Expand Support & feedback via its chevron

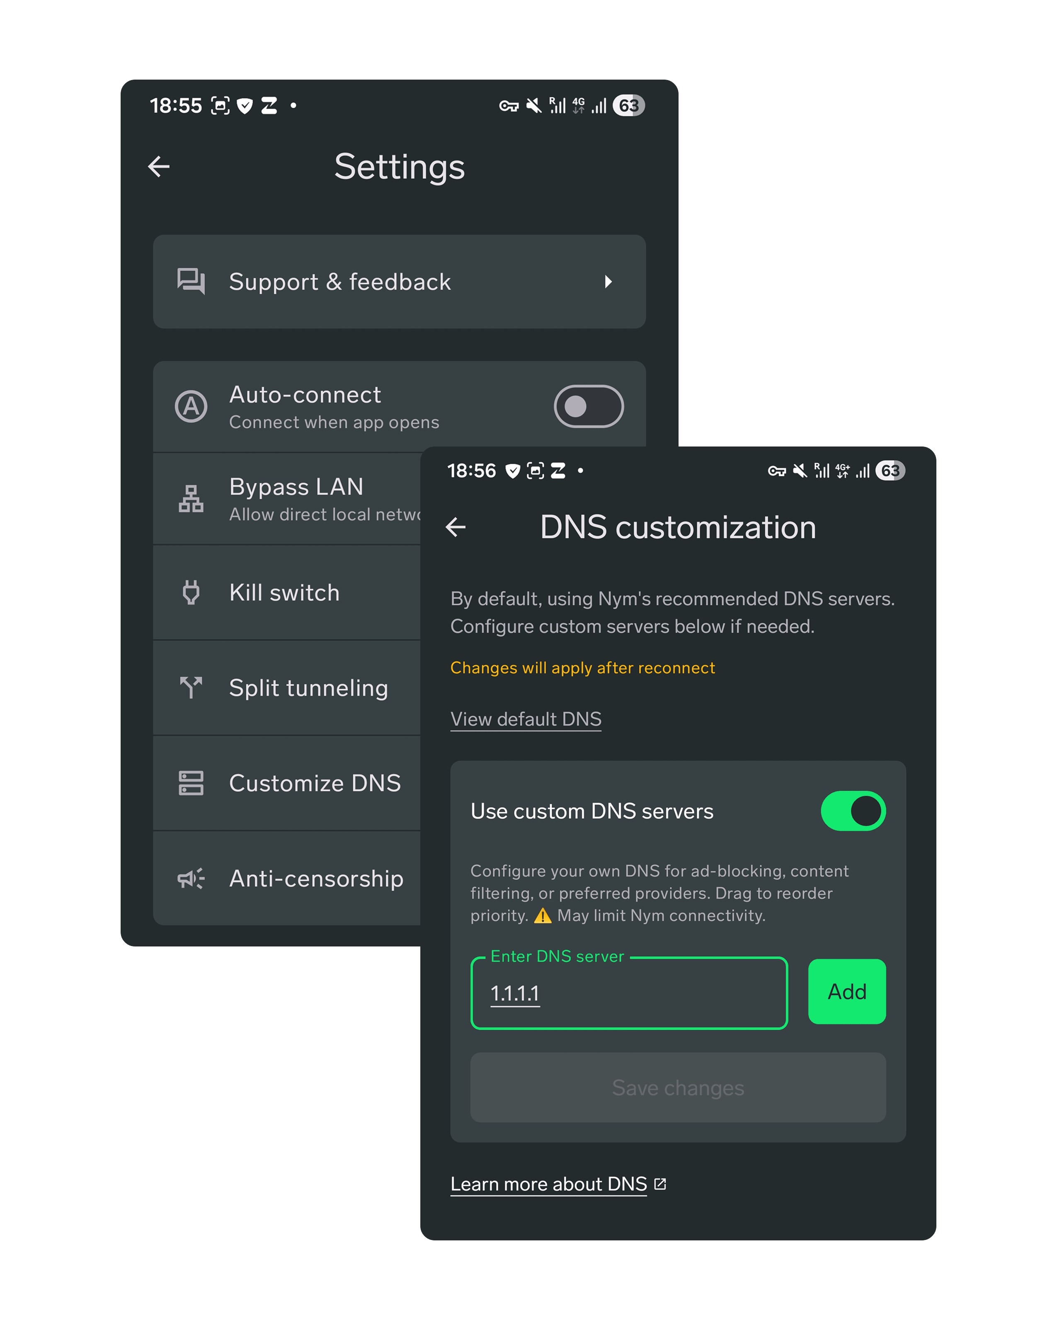pos(609,281)
